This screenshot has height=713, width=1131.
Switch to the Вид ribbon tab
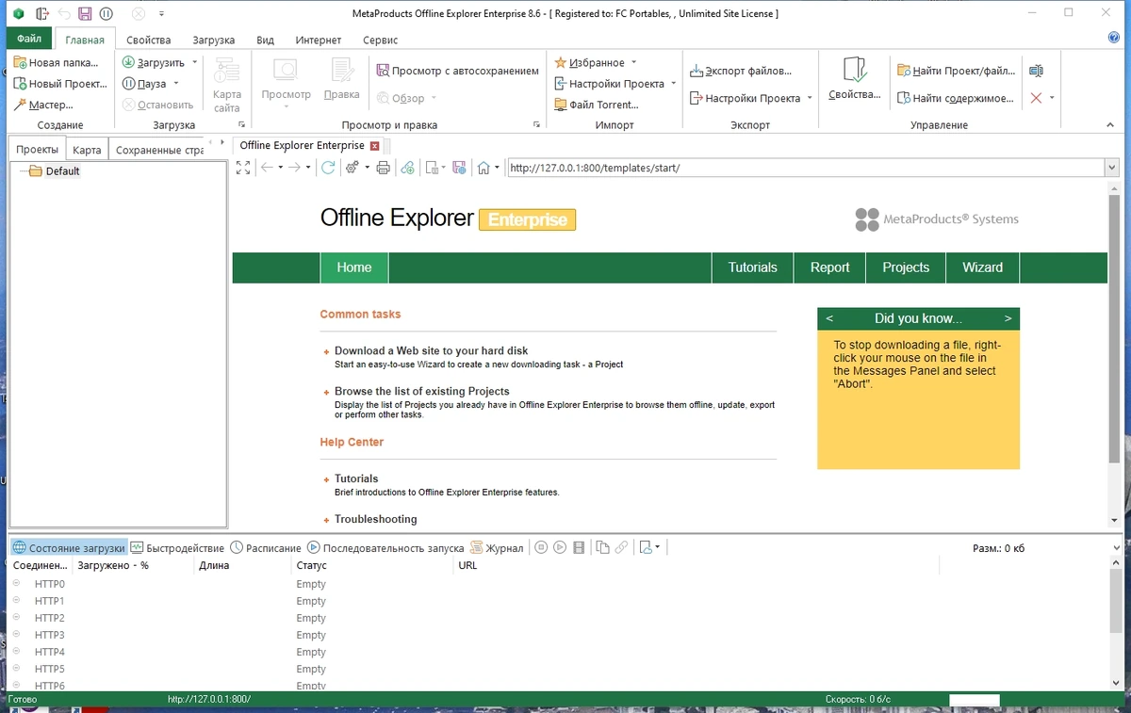266,40
